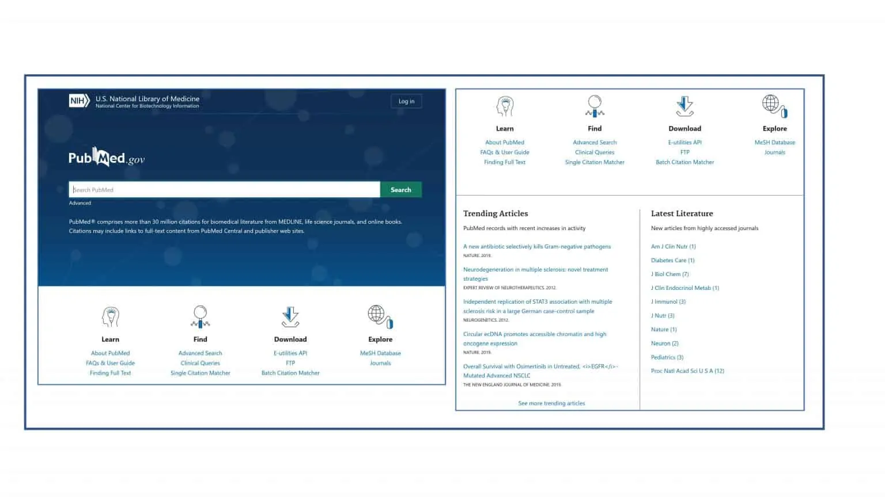Select Proc Natl Acad Sci U S A (12)
This screenshot has width=885, height=497.
[x=687, y=371]
